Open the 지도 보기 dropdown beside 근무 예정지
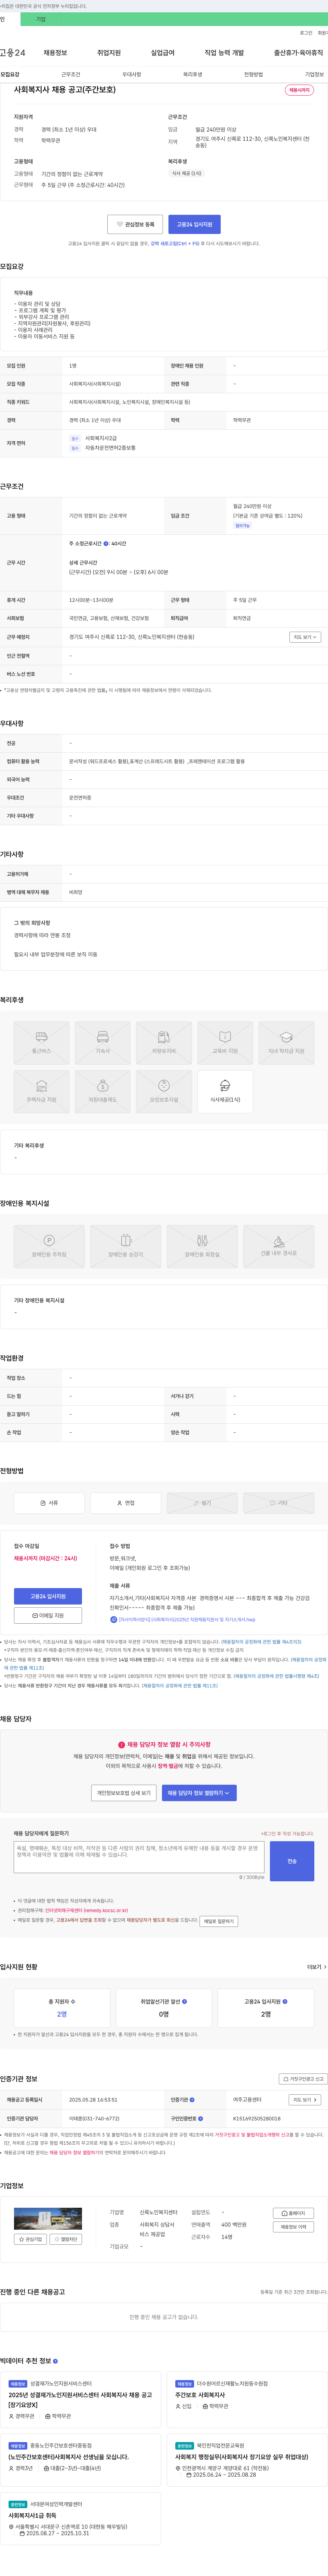 [305, 637]
